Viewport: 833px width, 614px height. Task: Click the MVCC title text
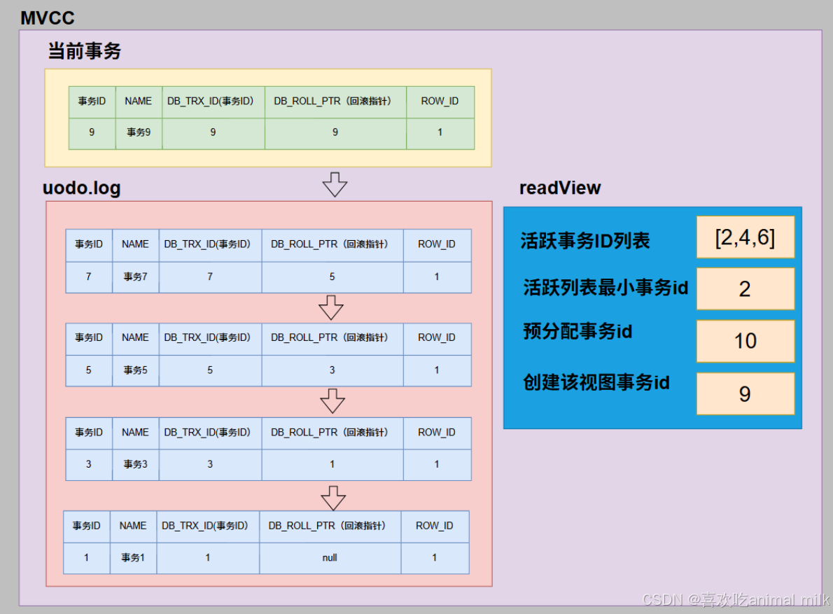[47, 18]
